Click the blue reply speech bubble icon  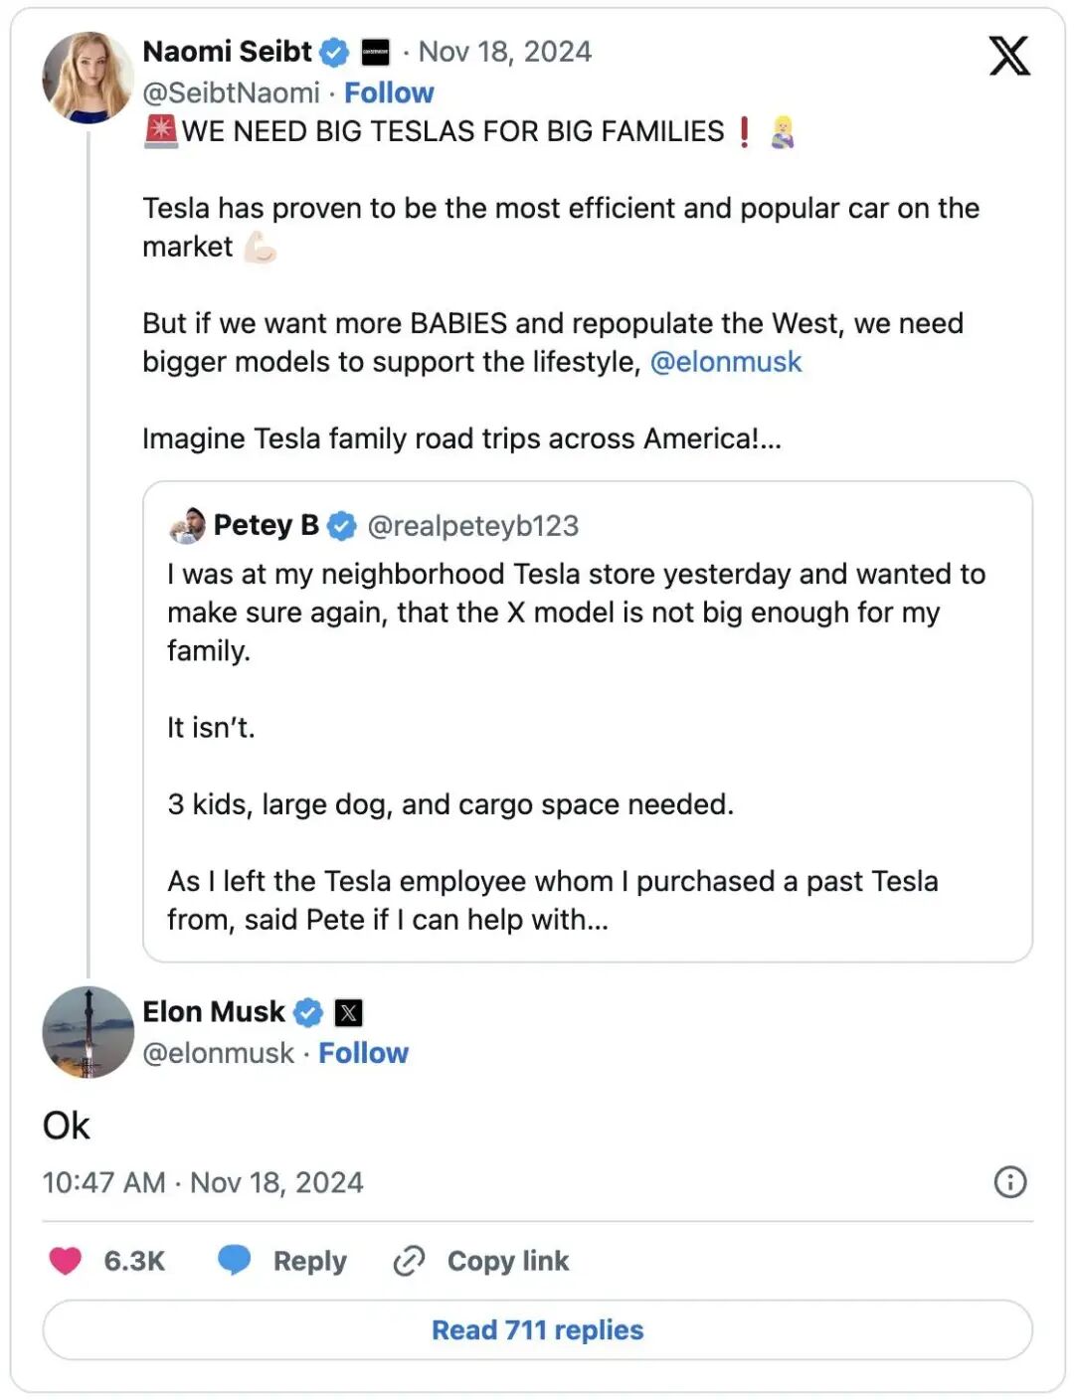[x=235, y=1260]
